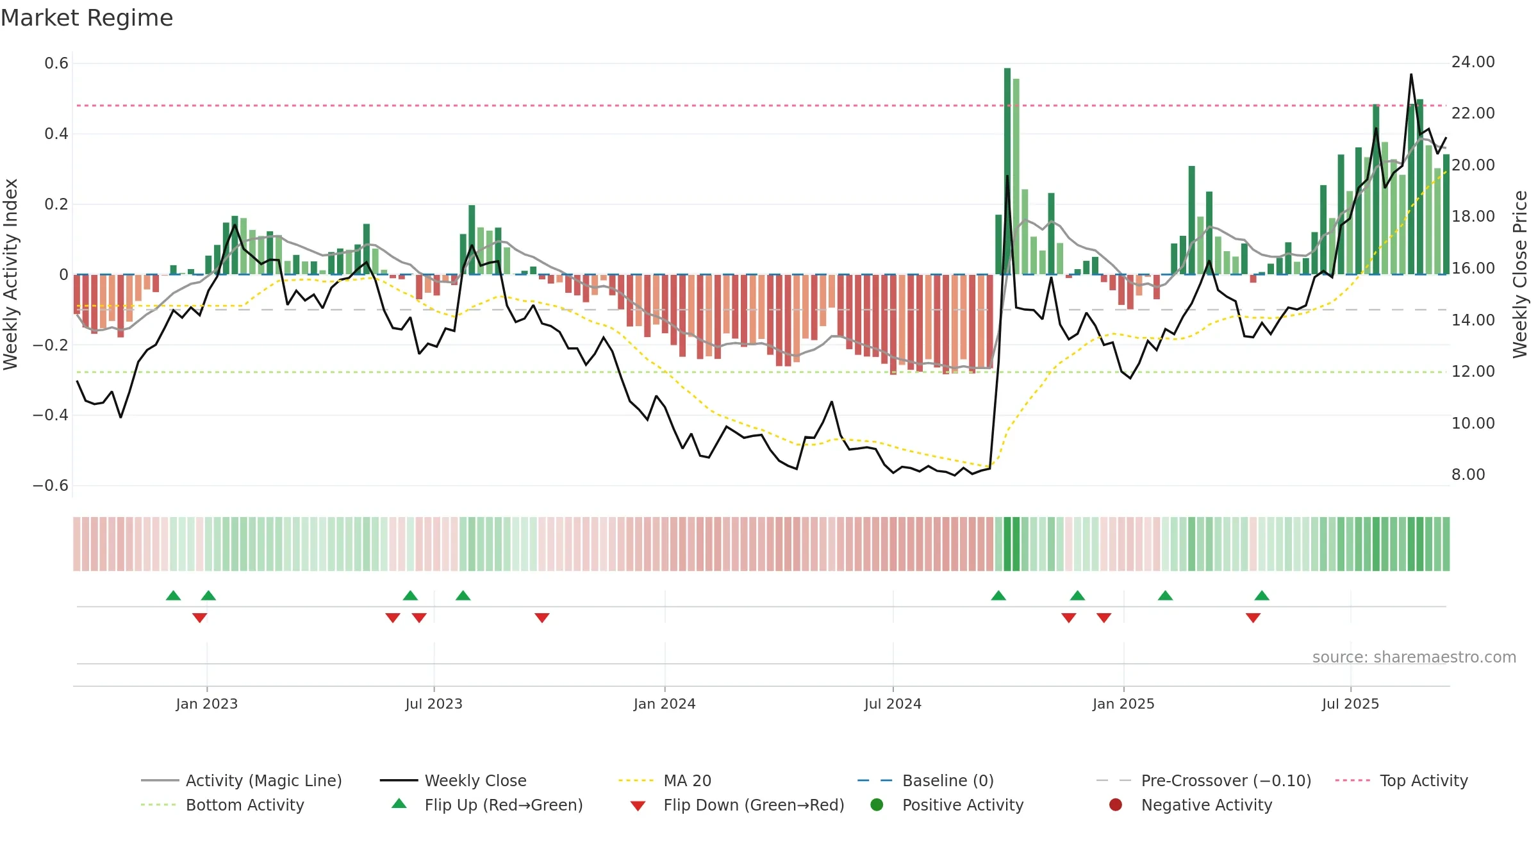Click the last flip-up triangle in spring 2025
This screenshot has width=1538, height=865.
1262,596
